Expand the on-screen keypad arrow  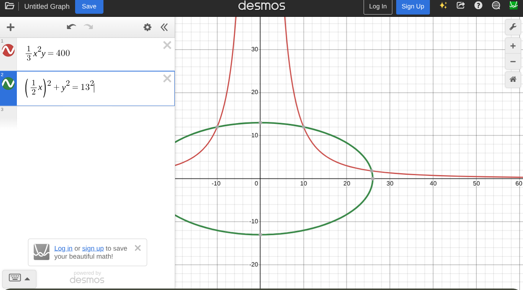click(x=27, y=279)
